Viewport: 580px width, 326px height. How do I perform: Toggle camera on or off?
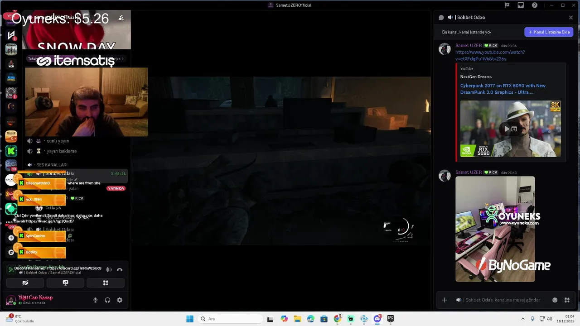click(x=25, y=283)
